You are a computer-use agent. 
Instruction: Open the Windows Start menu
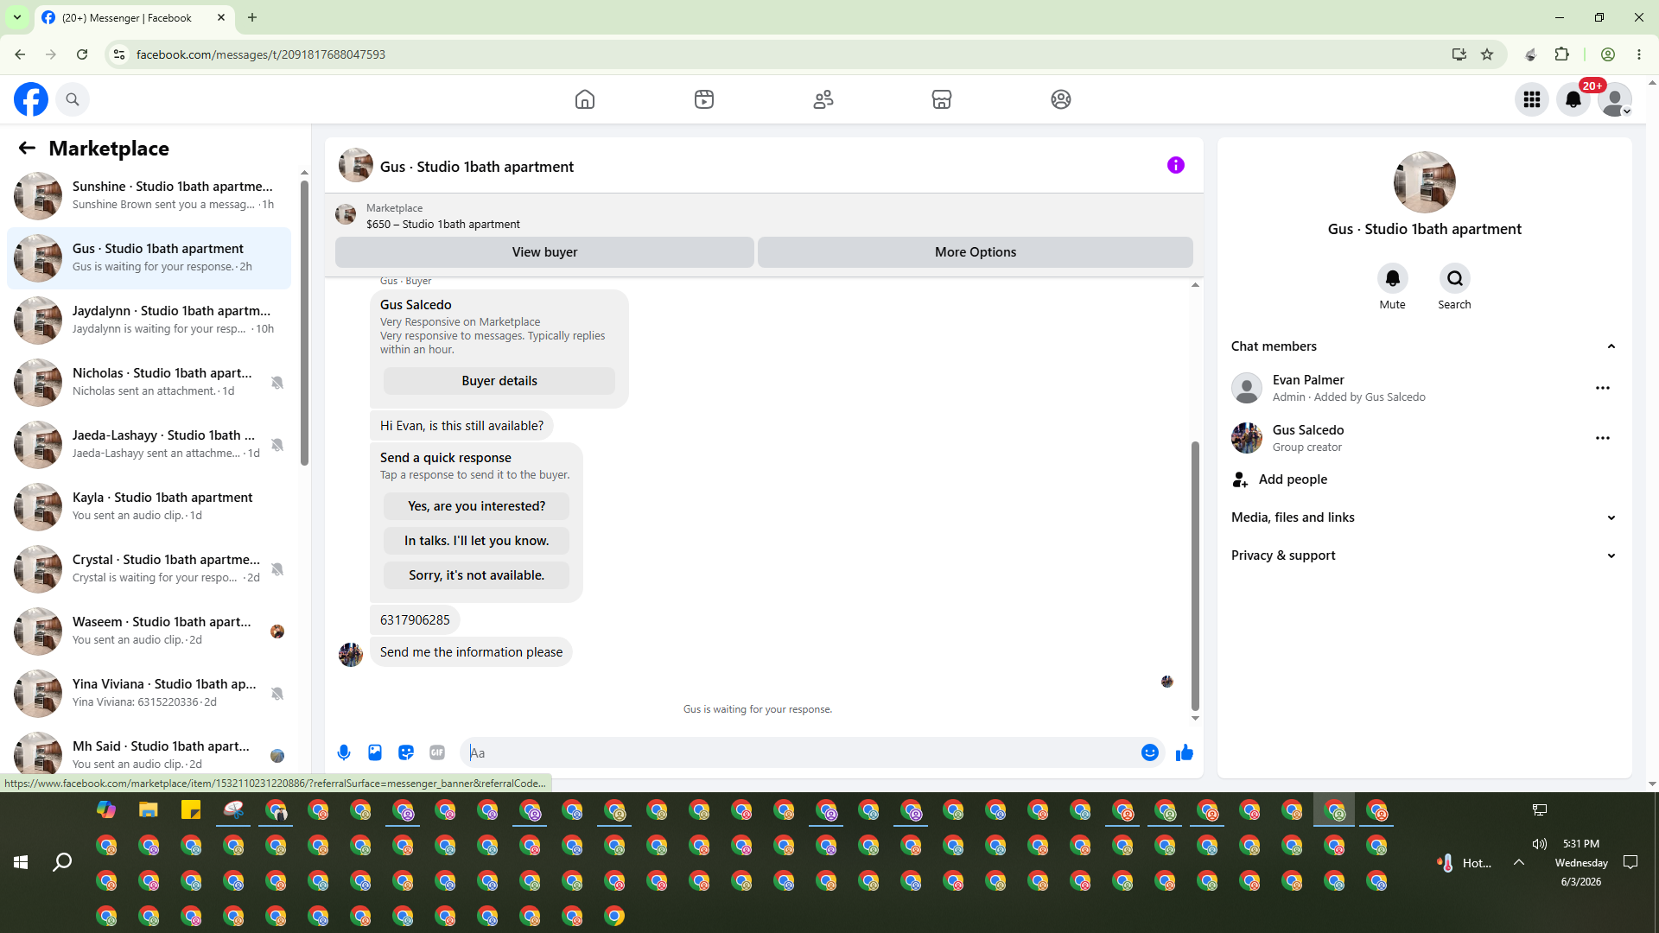pyautogui.click(x=21, y=862)
